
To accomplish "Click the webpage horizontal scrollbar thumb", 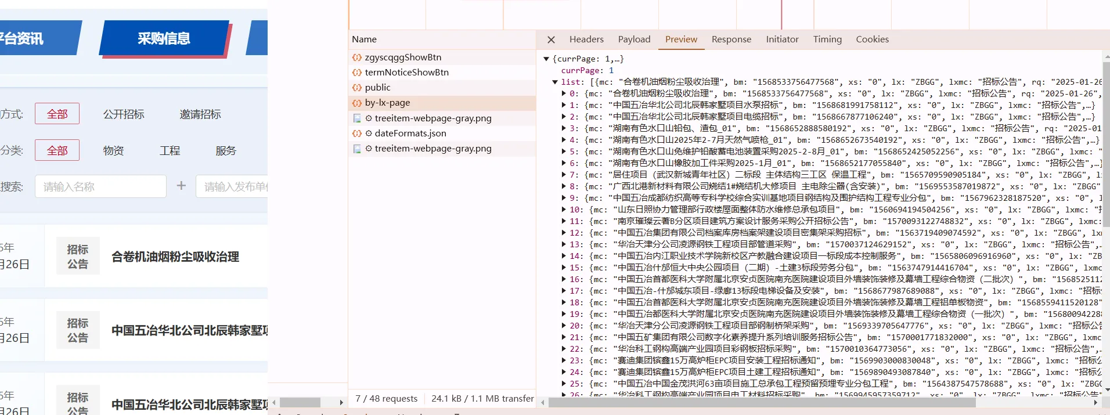I will coord(300,402).
